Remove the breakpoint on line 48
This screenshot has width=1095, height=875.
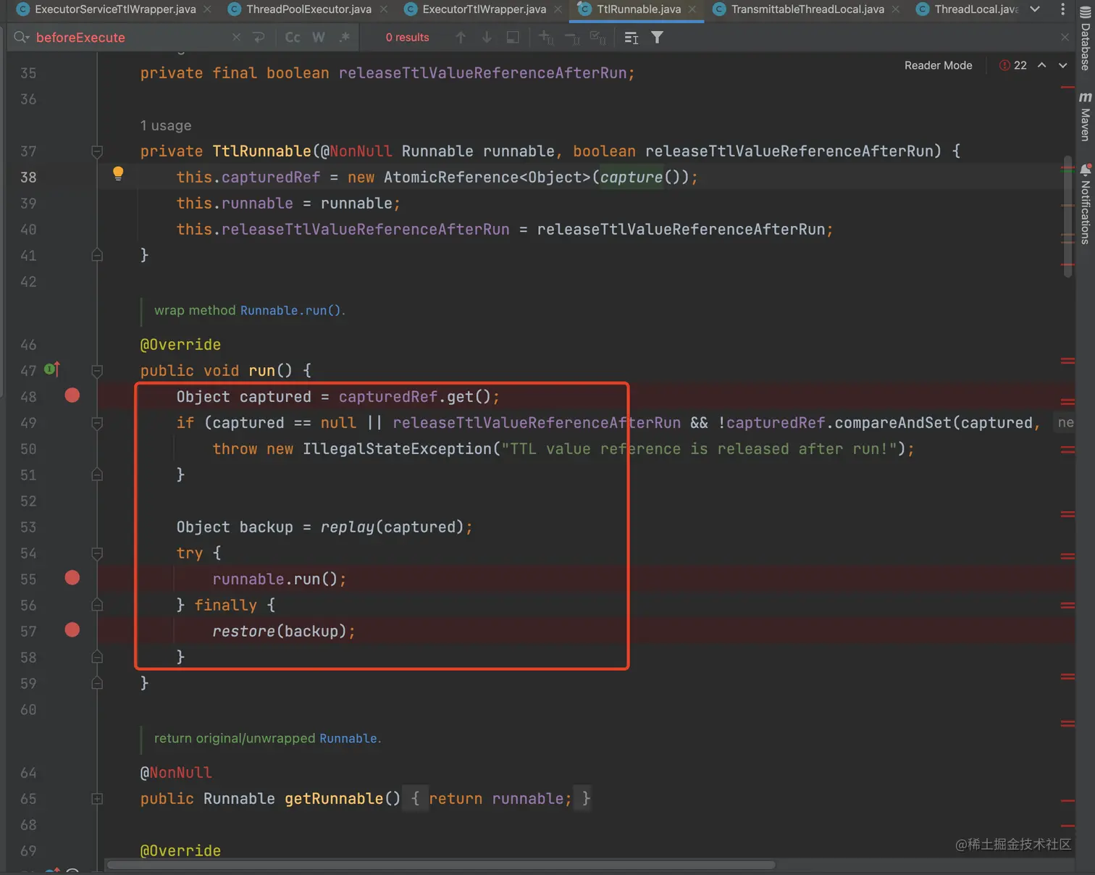coord(72,395)
